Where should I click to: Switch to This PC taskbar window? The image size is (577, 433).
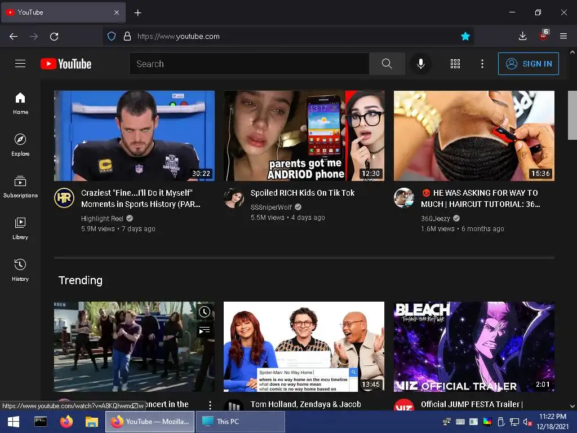240,422
